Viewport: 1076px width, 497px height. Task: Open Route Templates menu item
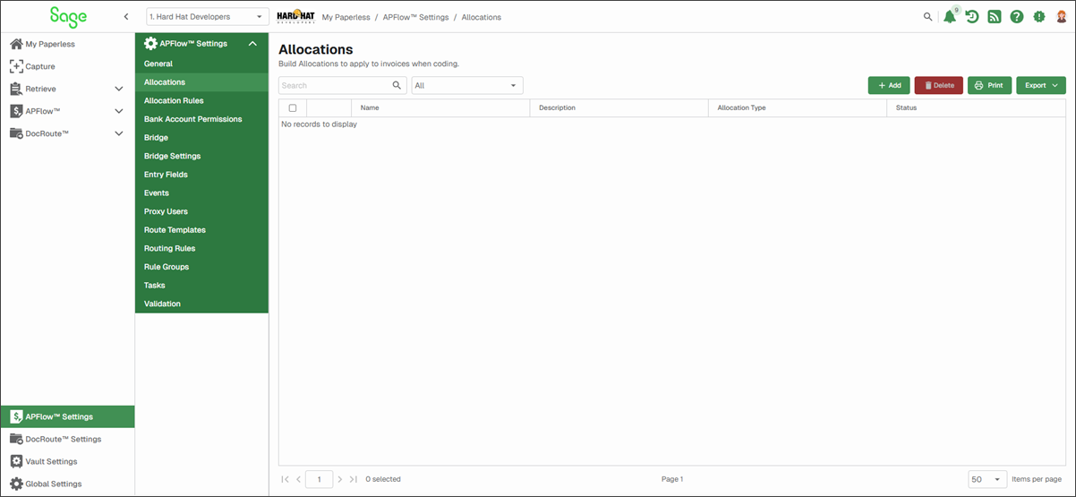201,230
